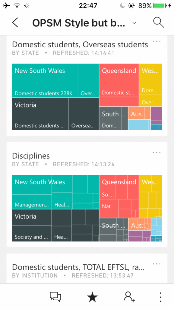Open ellipsis menu on TOTAL EFTSL tile
174x310 pixels.
(x=157, y=264)
